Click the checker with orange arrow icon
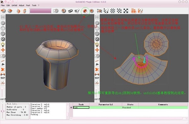Image resolution: width=189 pixels, height=124 pixels. [x=100, y=11]
